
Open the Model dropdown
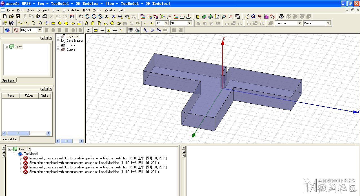tap(328, 23)
